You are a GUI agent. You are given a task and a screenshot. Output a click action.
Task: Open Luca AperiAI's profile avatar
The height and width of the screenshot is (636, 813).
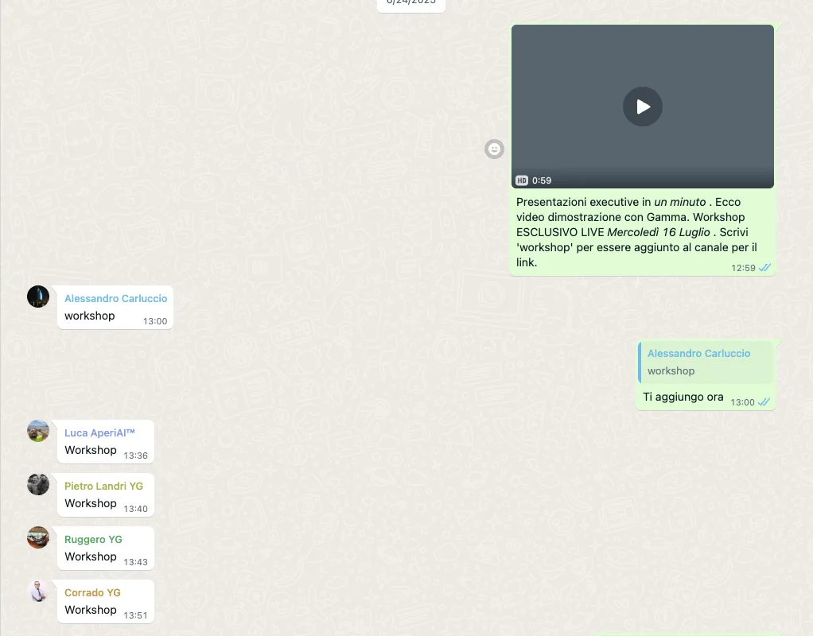(38, 431)
